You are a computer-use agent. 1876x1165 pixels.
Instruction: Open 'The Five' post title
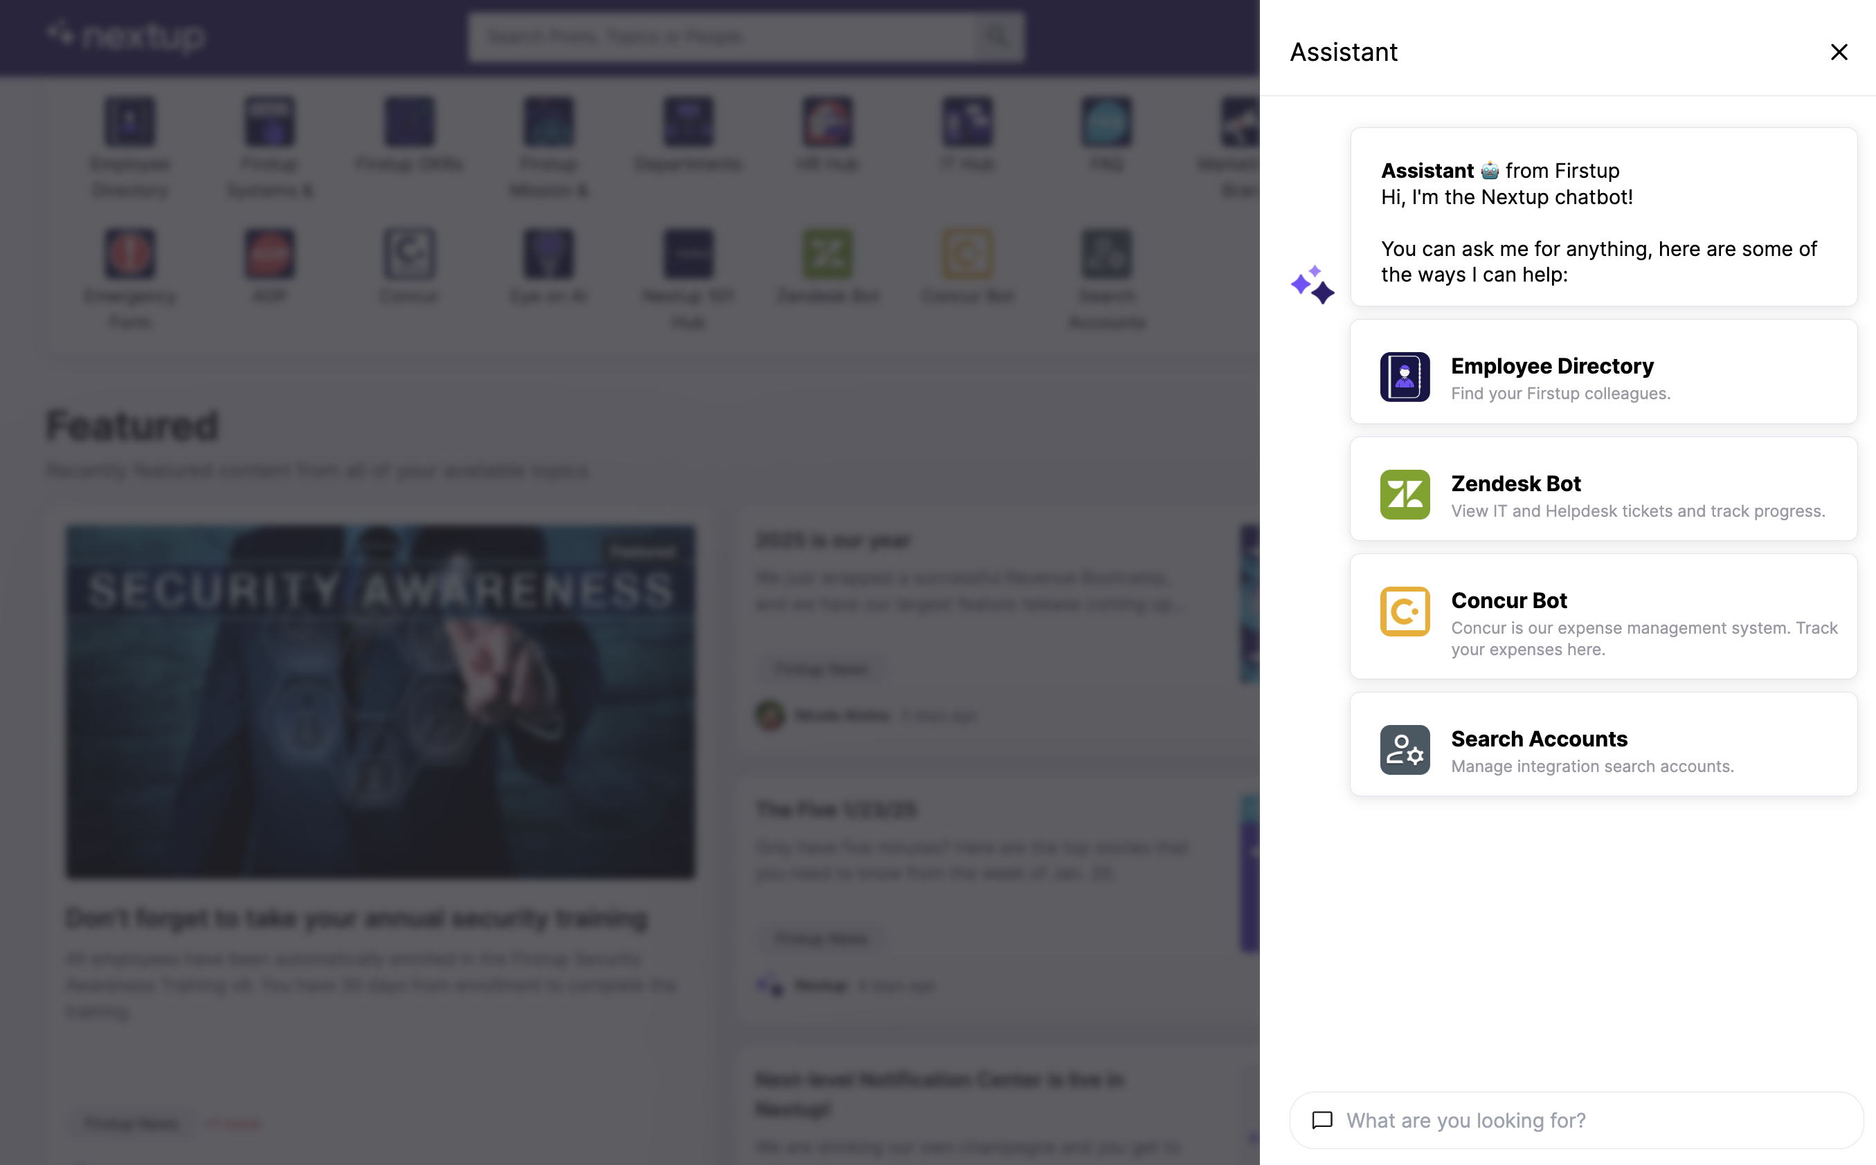coord(836,810)
